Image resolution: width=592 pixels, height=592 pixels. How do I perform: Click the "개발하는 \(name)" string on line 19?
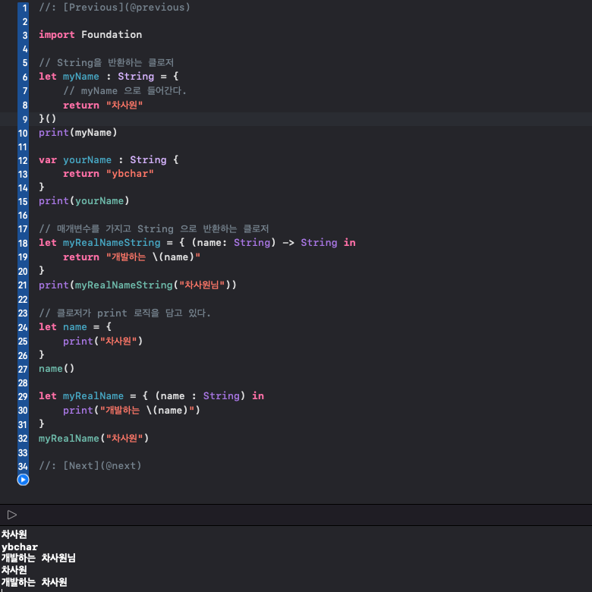point(153,257)
